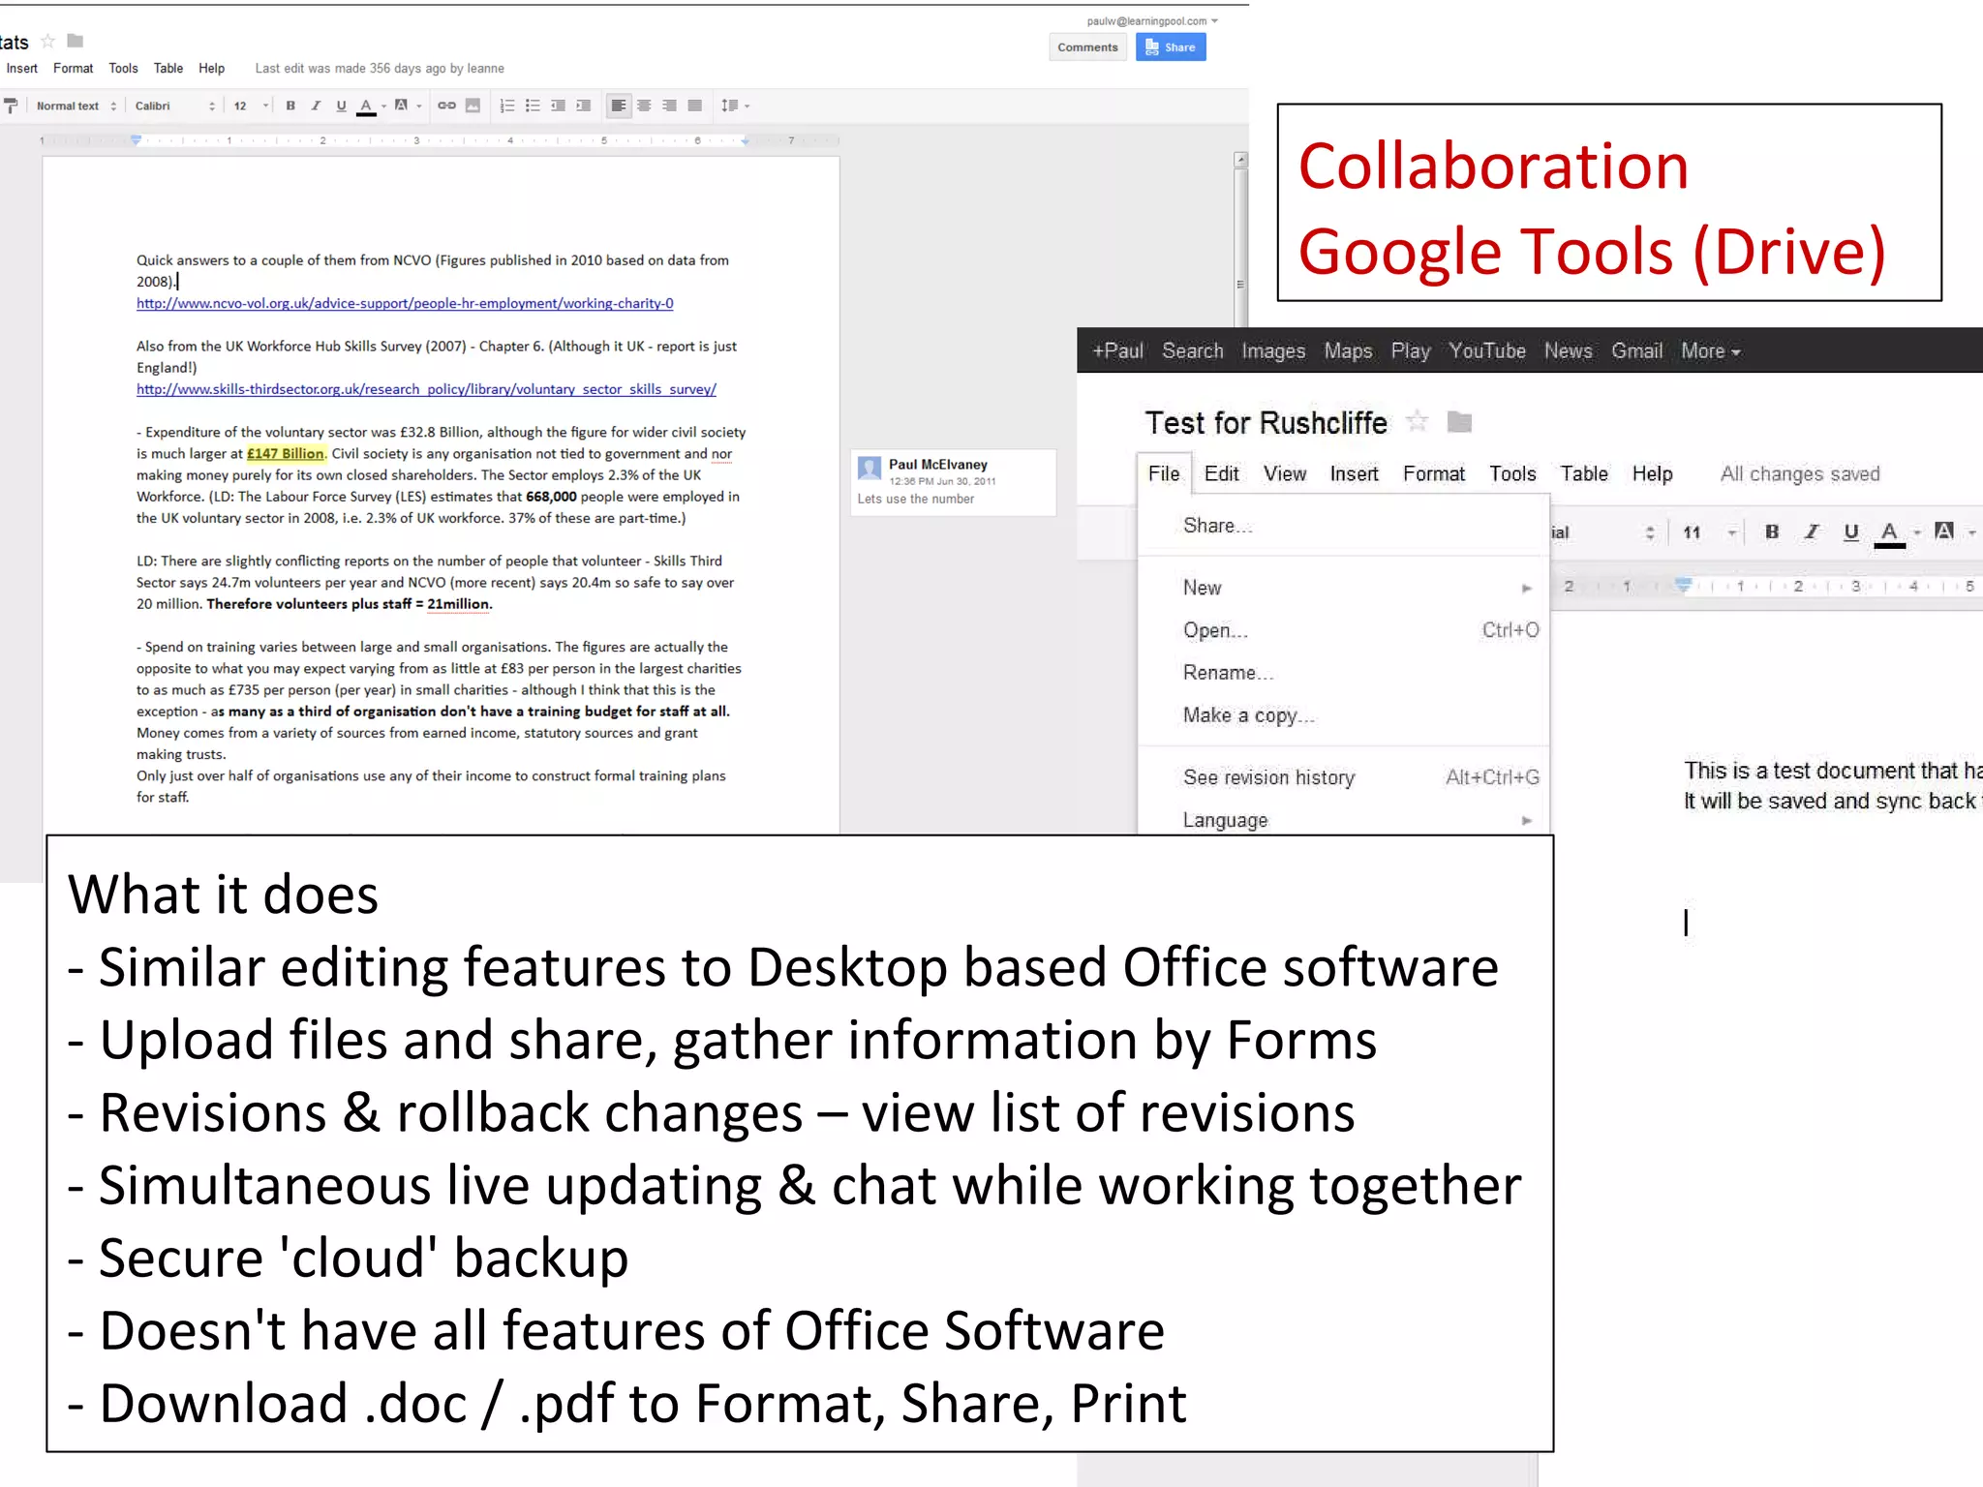Select Open... from the File menu
Screen dimensions: 1983x1487
(x=1345, y=630)
